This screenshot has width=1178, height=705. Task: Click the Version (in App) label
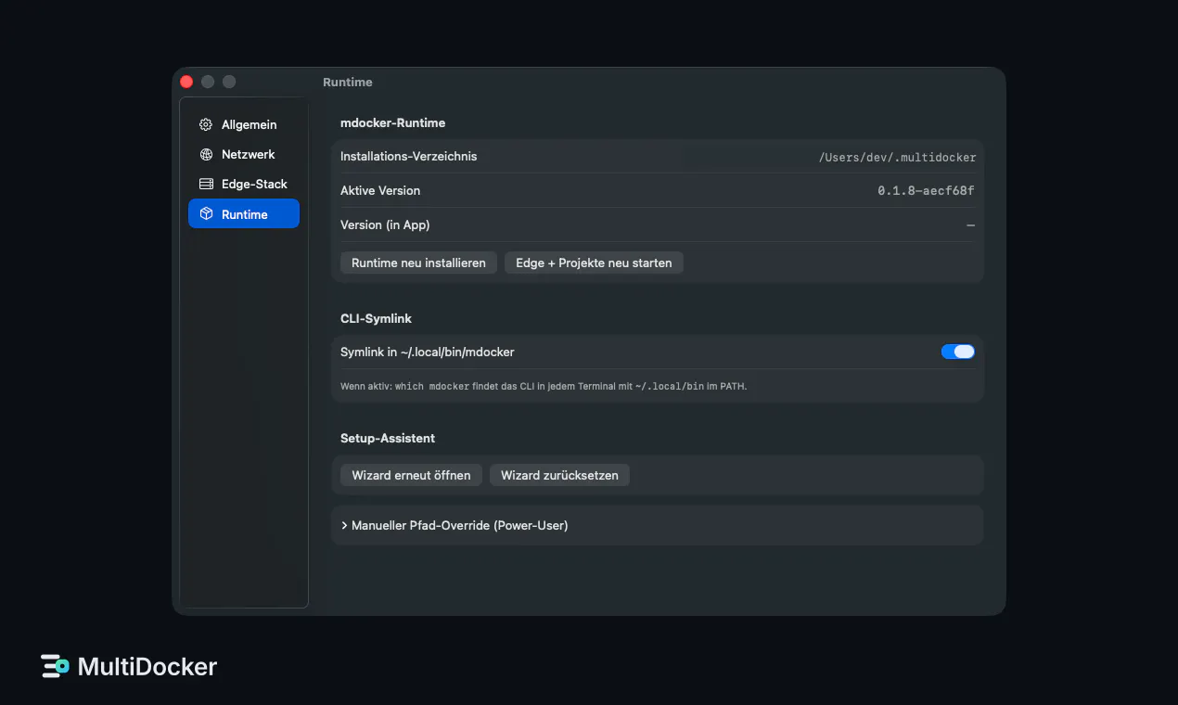click(x=385, y=224)
